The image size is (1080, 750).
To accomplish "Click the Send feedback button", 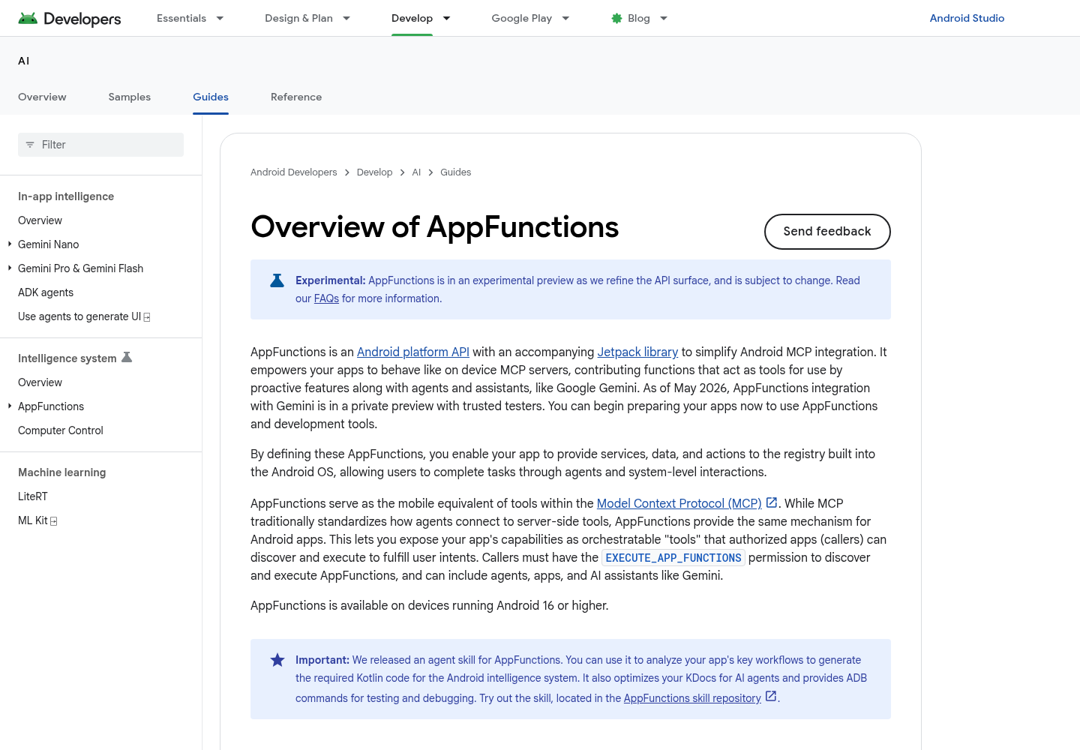I will tap(827, 232).
